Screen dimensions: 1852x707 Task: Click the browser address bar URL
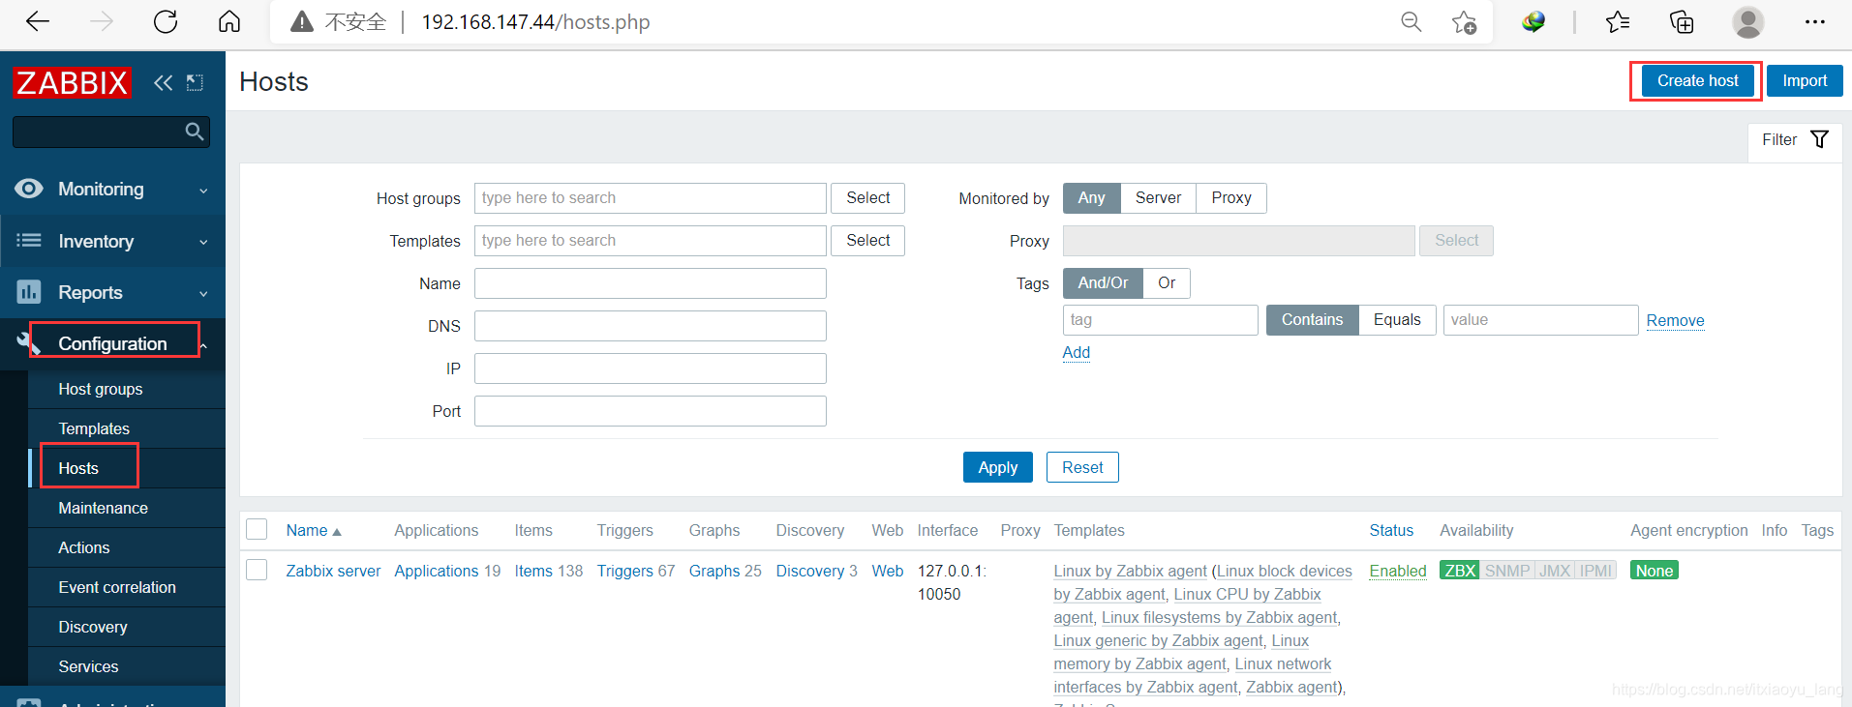(535, 22)
